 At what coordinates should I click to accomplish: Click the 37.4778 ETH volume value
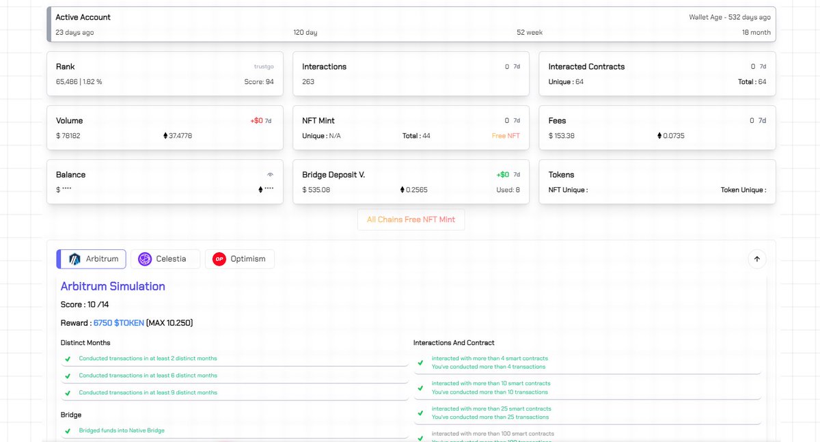click(x=180, y=136)
